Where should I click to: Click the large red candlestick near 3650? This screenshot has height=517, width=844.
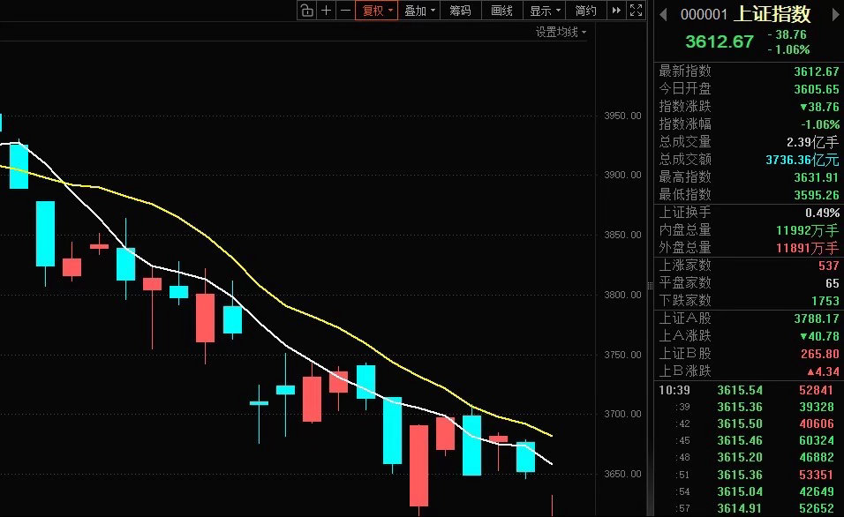(x=418, y=465)
